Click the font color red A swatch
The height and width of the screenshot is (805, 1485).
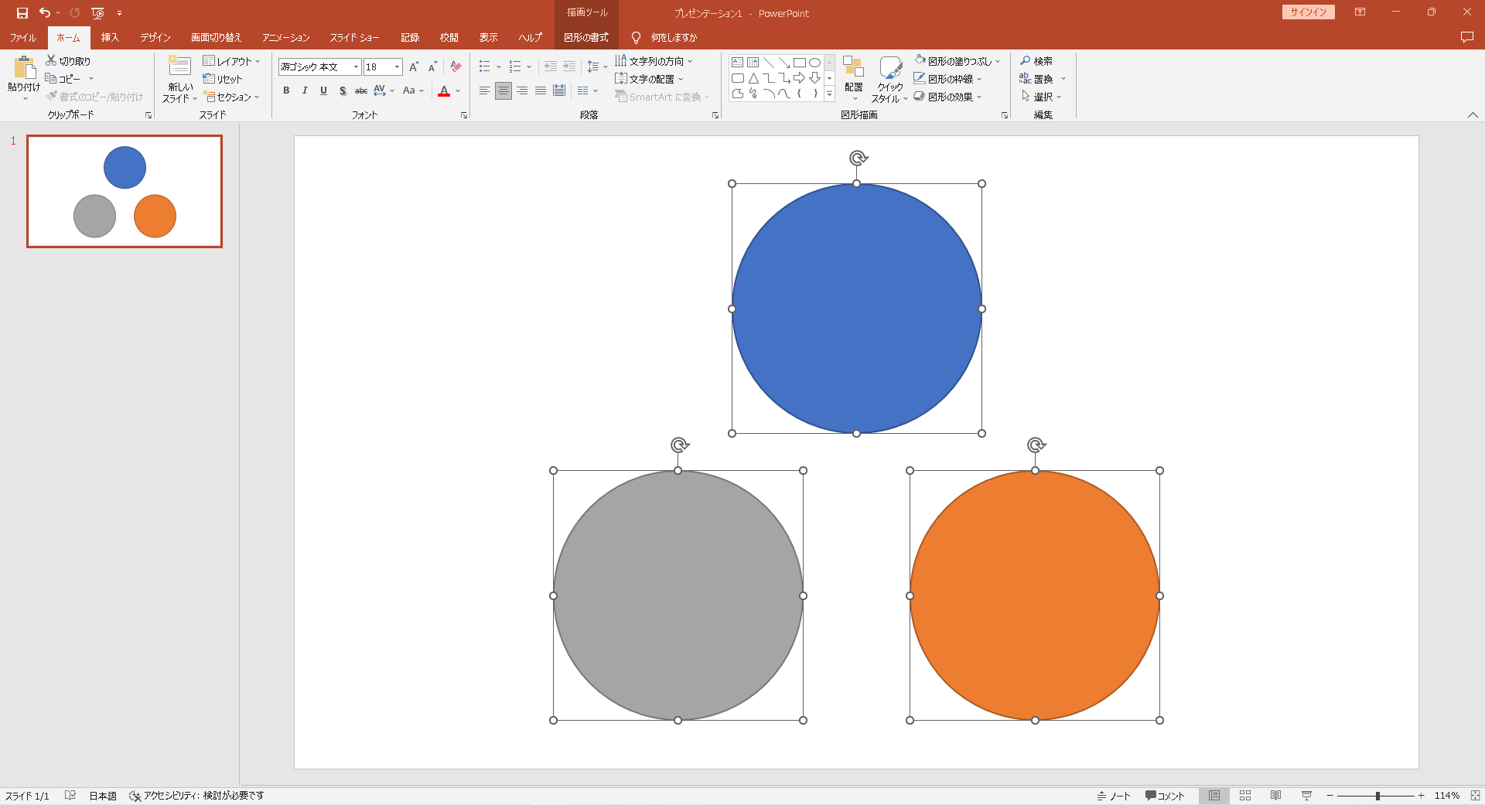(x=444, y=91)
